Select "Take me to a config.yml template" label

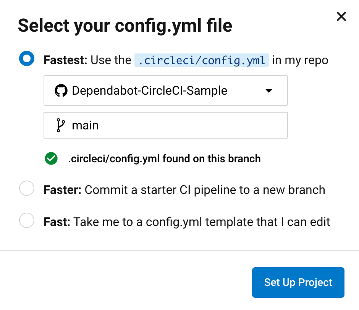click(x=202, y=222)
